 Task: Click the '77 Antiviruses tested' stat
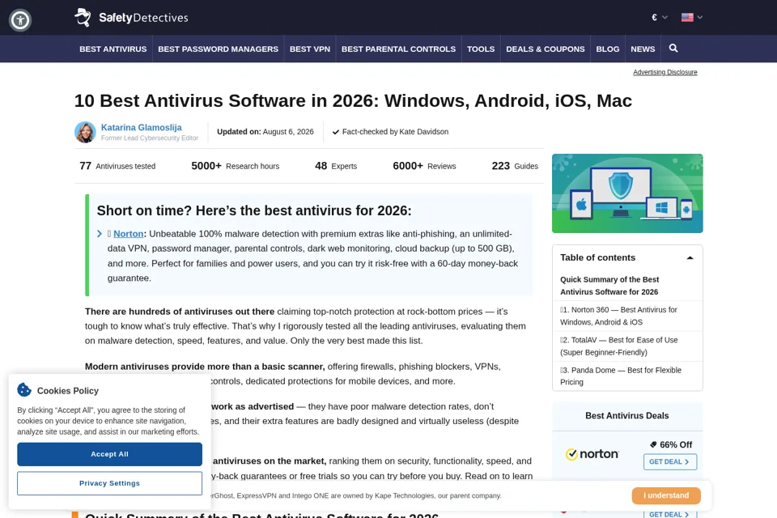tap(117, 166)
